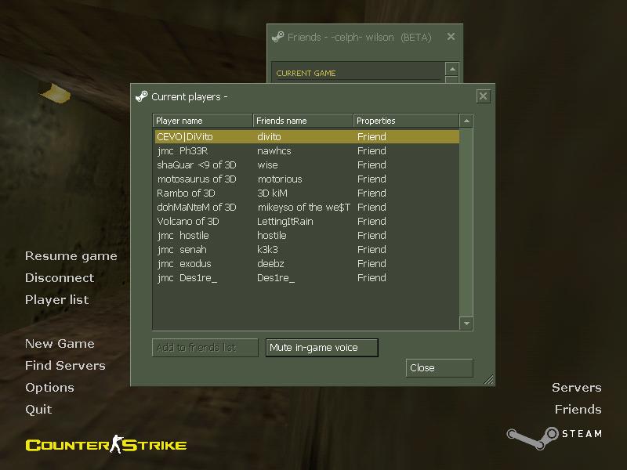Viewport: 627px width, 470px height.
Task: Sort by Properties column header
Action: (x=406, y=121)
